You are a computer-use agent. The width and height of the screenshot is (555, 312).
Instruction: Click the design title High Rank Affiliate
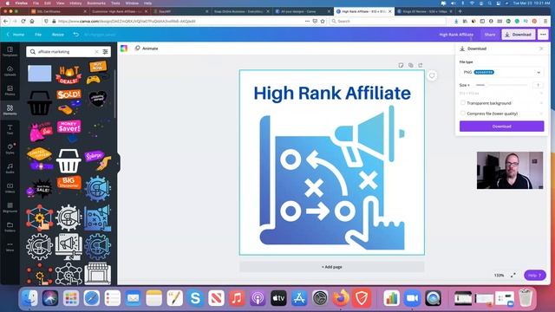click(456, 35)
